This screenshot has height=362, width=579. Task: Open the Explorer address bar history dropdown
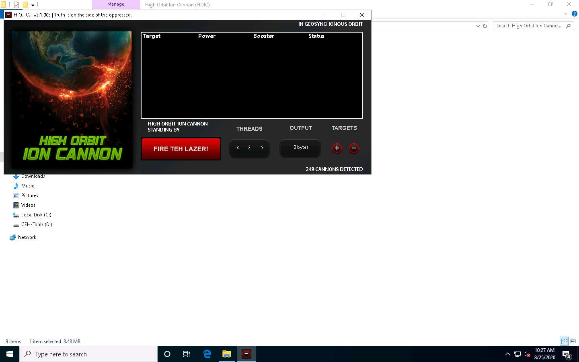(x=478, y=26)
